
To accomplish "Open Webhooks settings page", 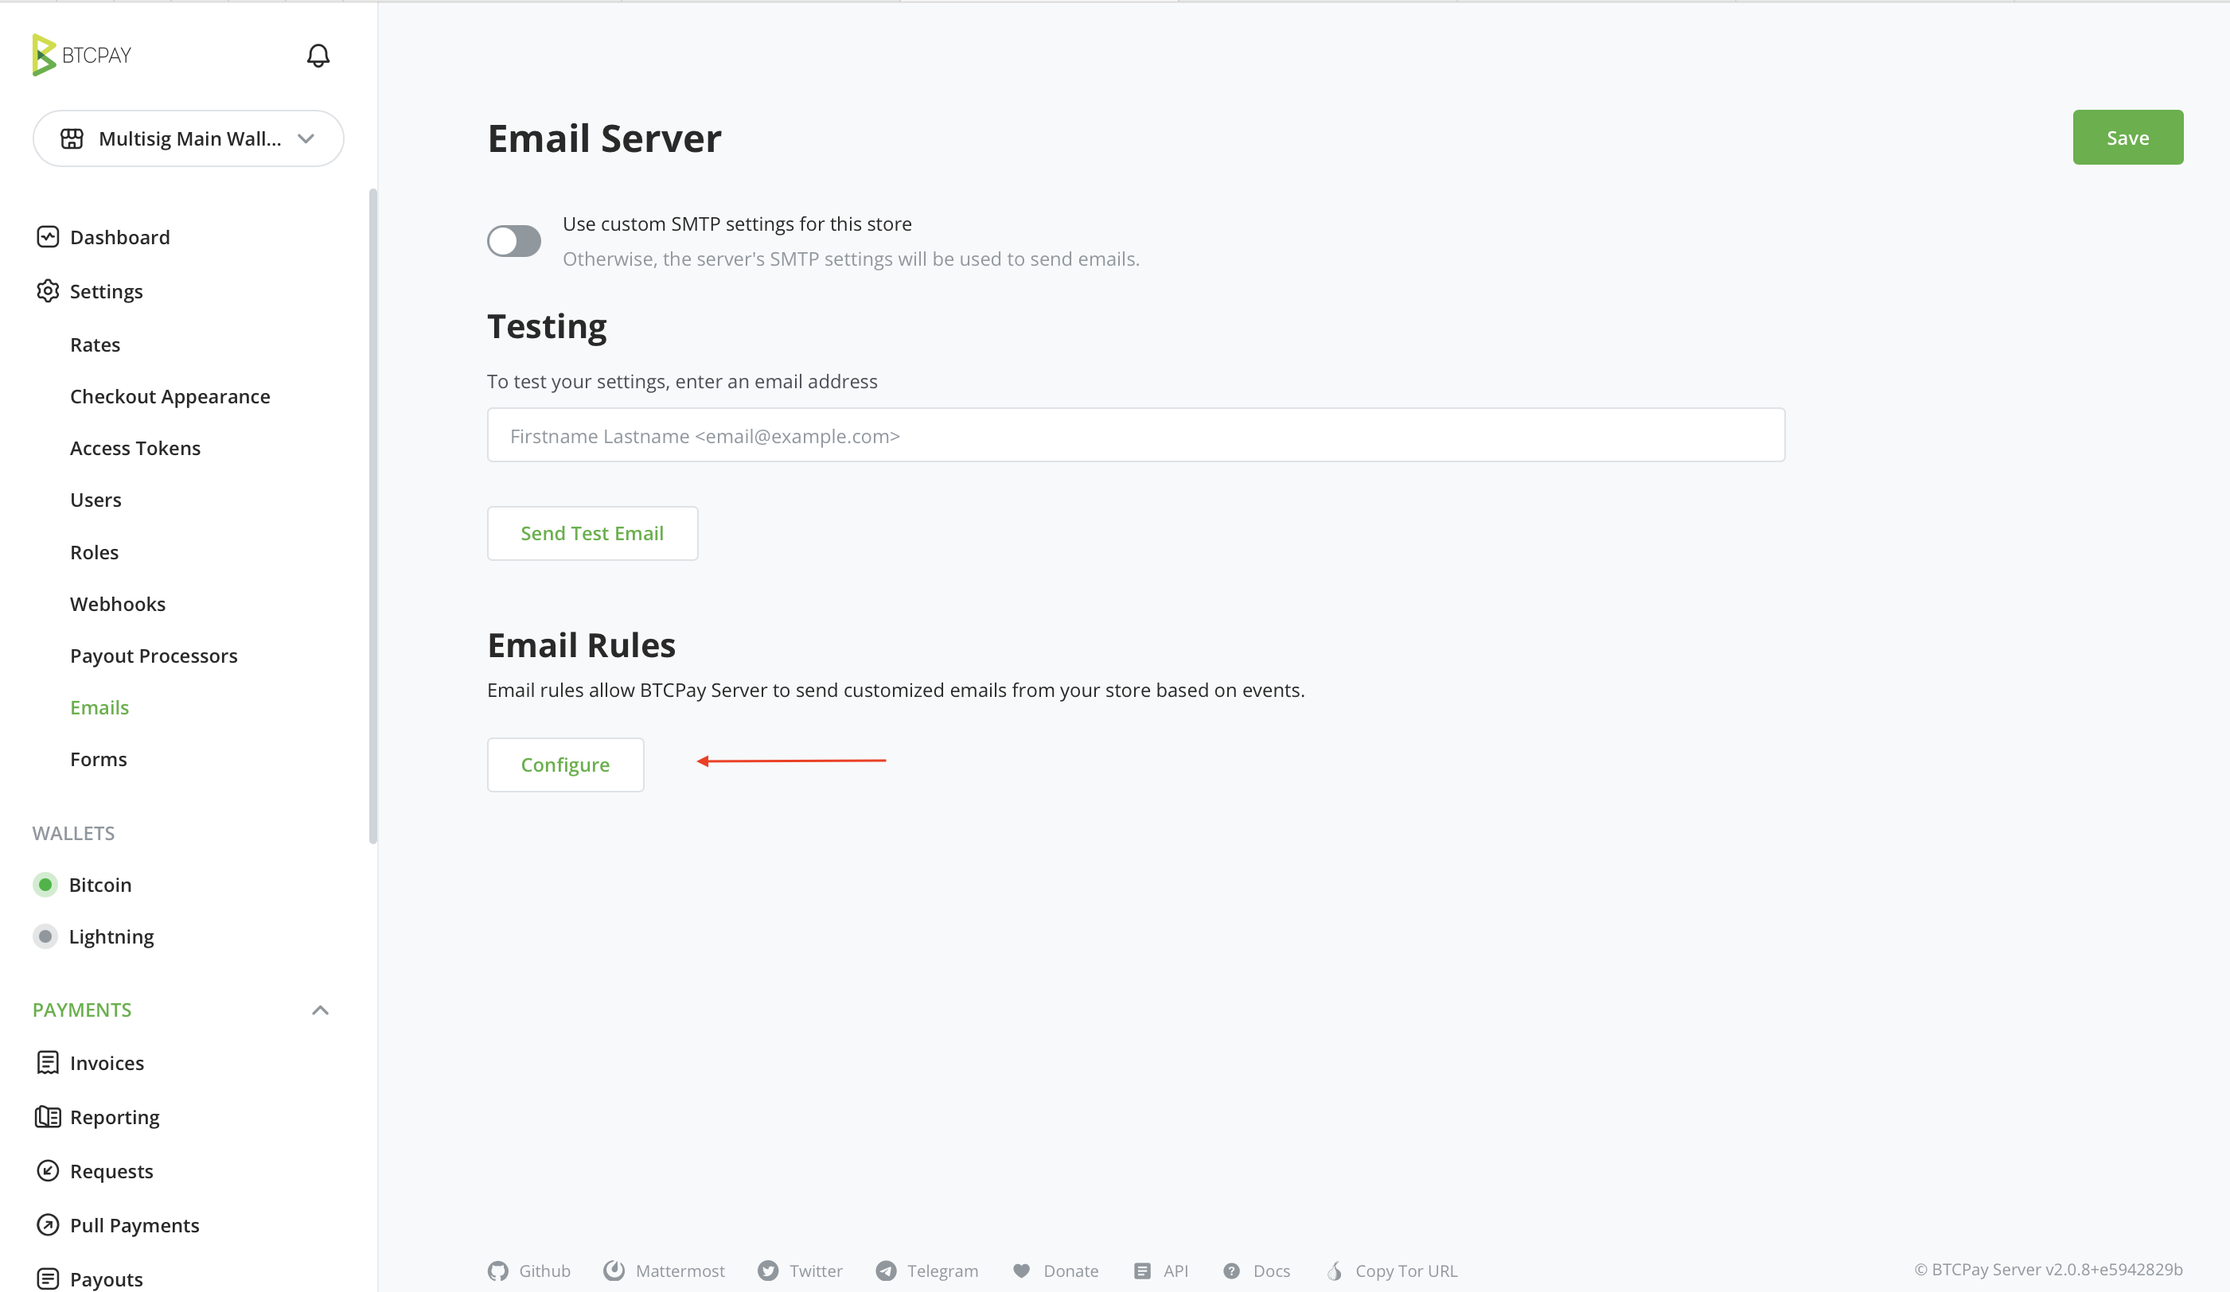I will 118,604.
